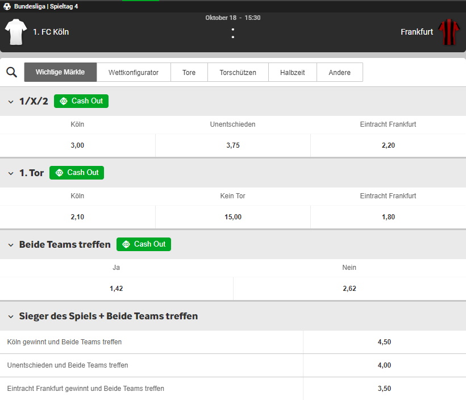
Task: Collapse Sieger des Spiels + Beide Teams treffen
Action: pyautogui.click(x=11, y=316)
